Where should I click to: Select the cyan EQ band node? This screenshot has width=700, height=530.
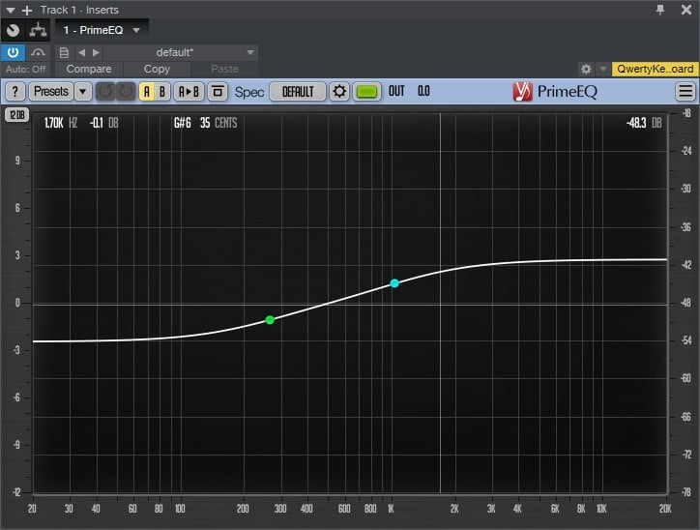[394, 283]
